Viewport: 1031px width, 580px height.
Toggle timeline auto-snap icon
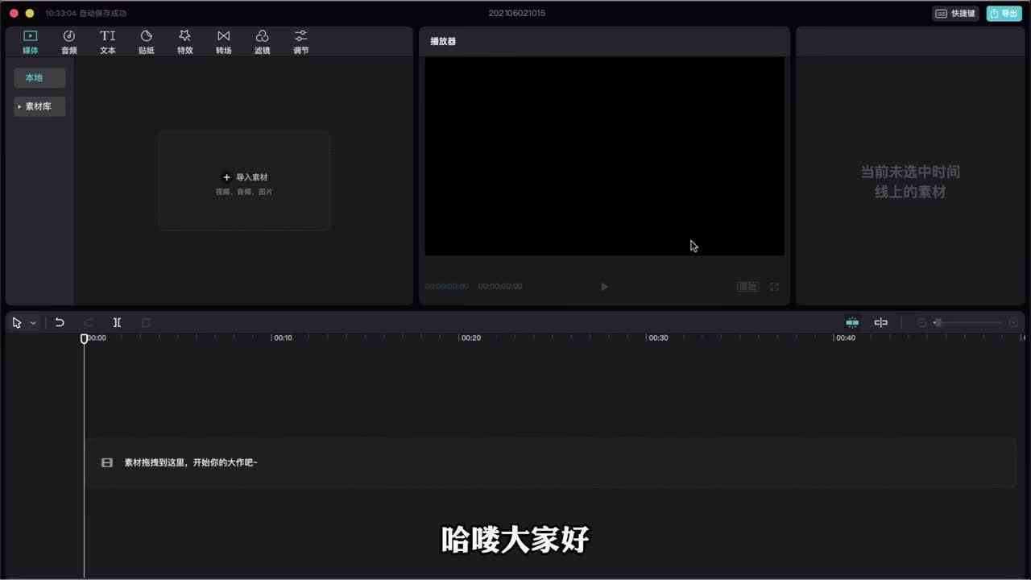pyautogui.click(x=852, y=322)
